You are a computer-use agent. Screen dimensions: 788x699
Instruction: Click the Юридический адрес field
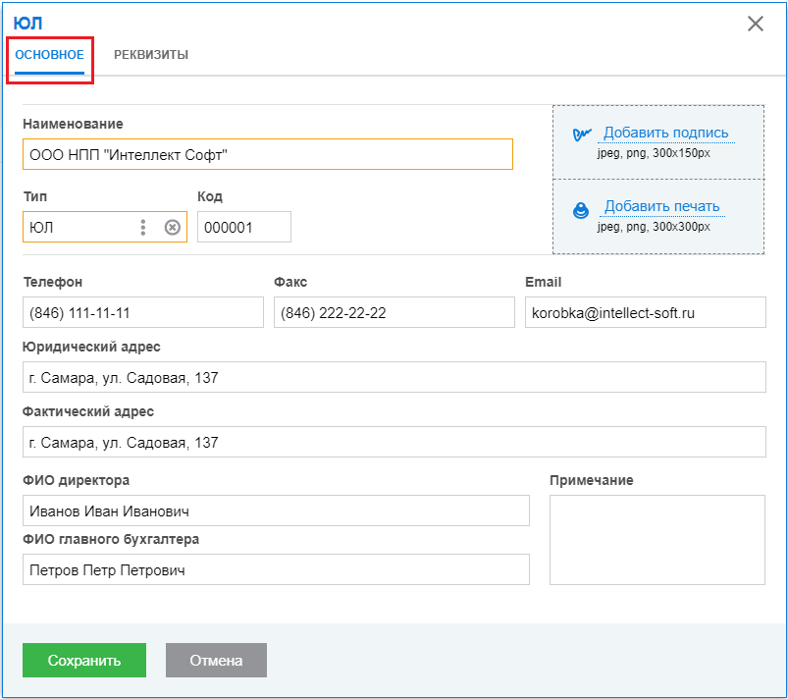pyautogui.click(x=394, y=377)
